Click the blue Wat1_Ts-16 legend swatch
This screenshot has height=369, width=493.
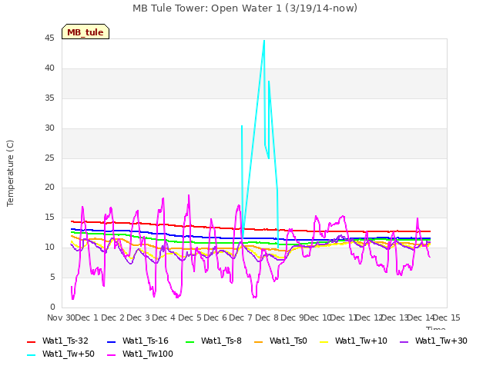(x=112, y=341)
